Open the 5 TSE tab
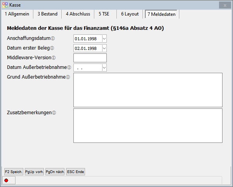This screenshot has height=187, width=233. click(104, 14)
